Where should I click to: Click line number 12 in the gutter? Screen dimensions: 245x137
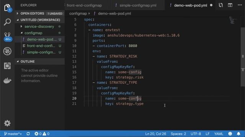[74, 56]
